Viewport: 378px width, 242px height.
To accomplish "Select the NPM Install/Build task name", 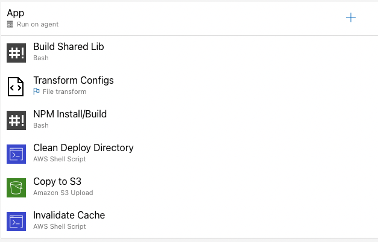I will coord(70,114).
